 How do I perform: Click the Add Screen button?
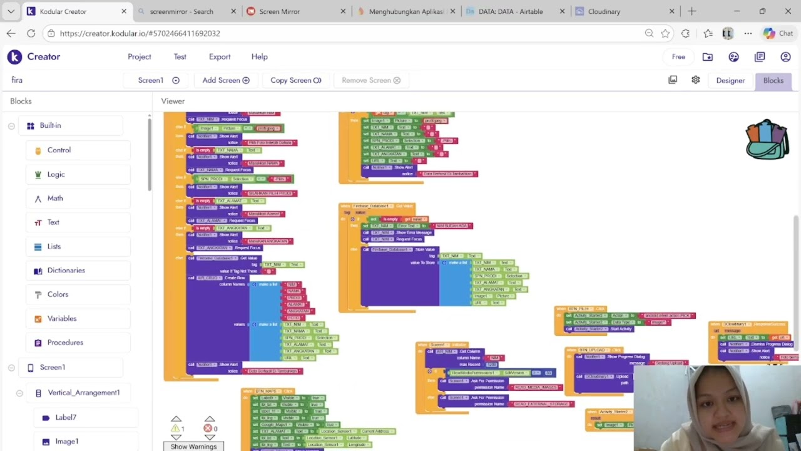coord(226,80)
